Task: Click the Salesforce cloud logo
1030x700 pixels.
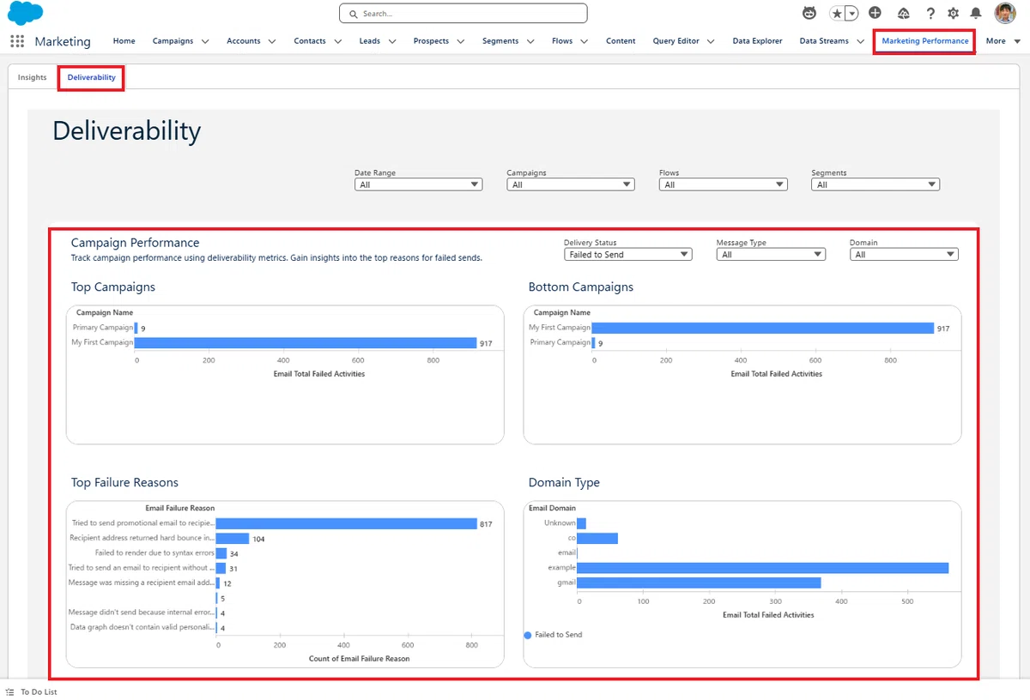Action: click(x=26, y=14)
